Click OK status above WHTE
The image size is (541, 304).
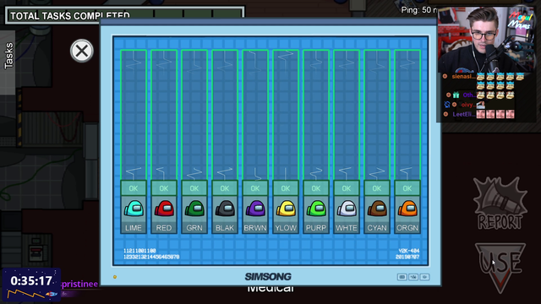347,188
